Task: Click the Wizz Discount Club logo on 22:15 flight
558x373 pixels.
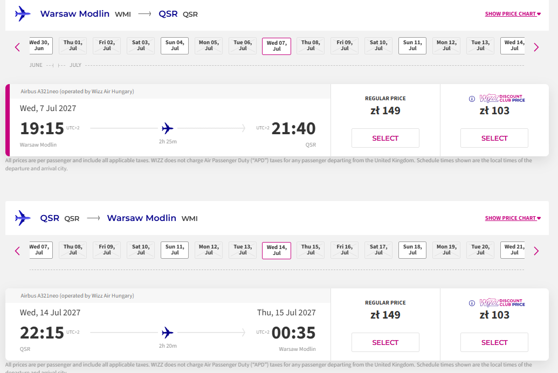Action: coord(502,302)
